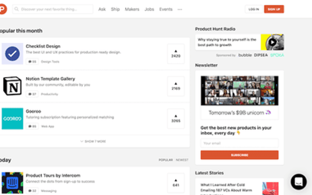
Task: Upvote Gooroo with 3265 votes
Action: (175, 118)
